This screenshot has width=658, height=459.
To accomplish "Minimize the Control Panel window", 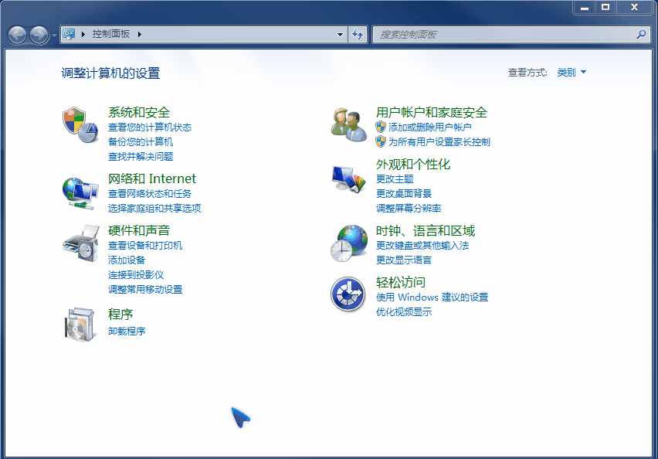I will pyautogui.click(x=584, y=7).
